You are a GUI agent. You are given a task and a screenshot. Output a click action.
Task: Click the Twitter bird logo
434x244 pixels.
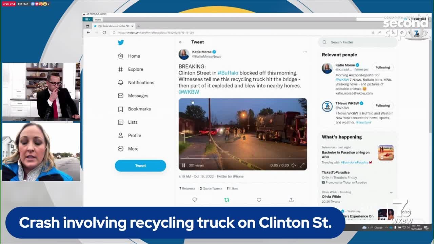(x=121, y=42)
